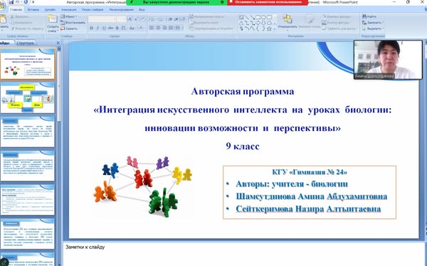Viewport: 427px width, 266px height.
Task: Click the red stop screen sharing button
Action: point(268,2)
